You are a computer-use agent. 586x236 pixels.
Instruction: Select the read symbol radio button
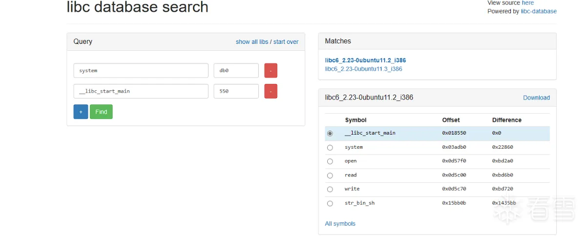(330, 176)
